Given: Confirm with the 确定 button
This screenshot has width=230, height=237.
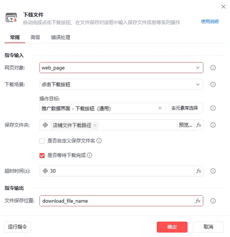Looking at the screenshot, I should click(x=172, y=227).
